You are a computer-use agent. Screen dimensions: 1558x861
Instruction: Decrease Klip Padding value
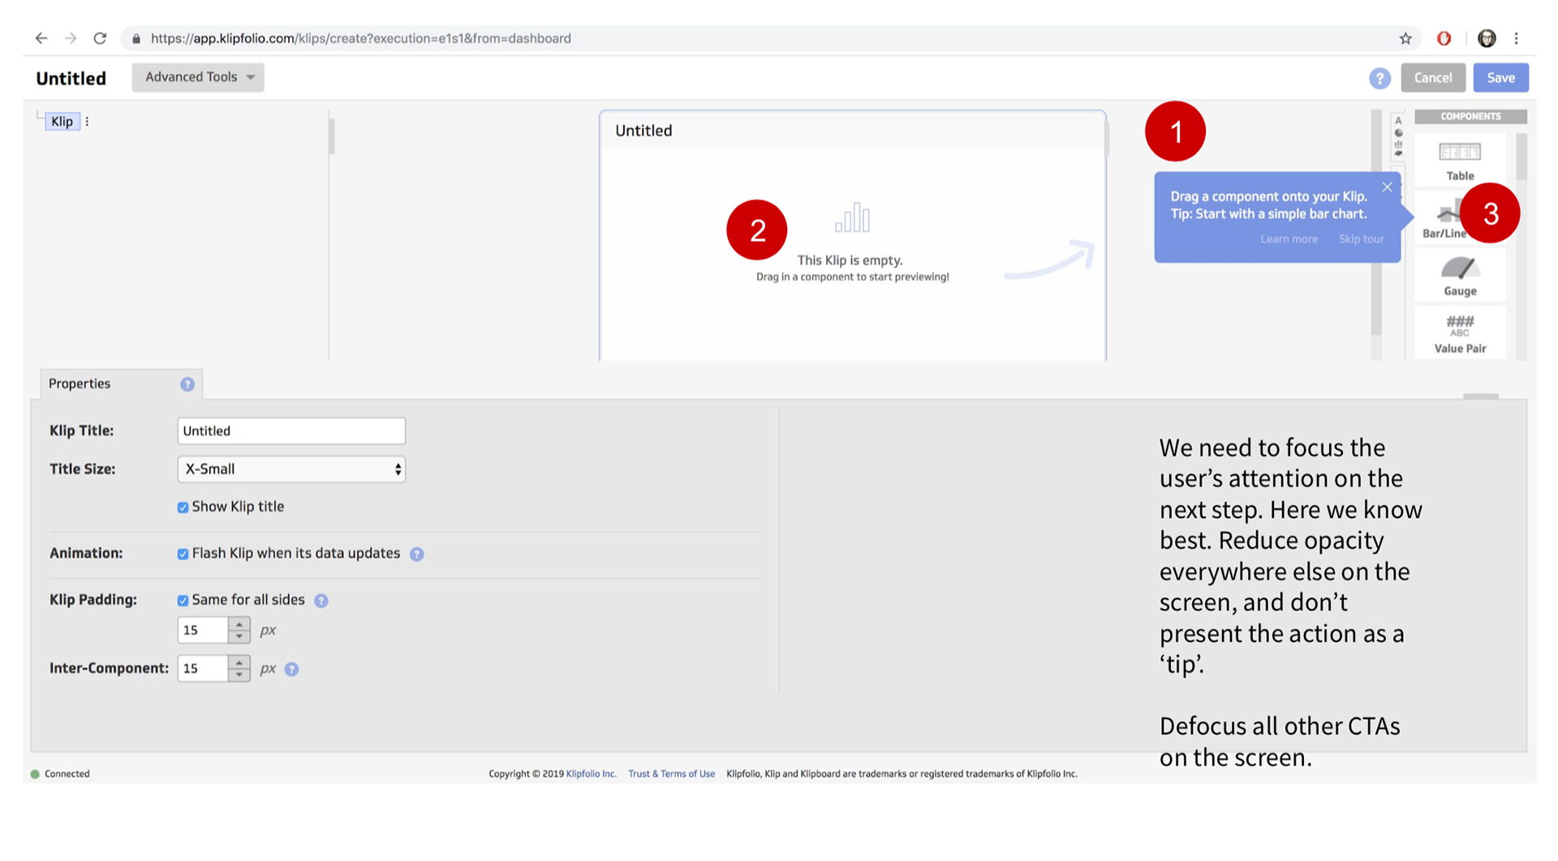tap(239, 636)
